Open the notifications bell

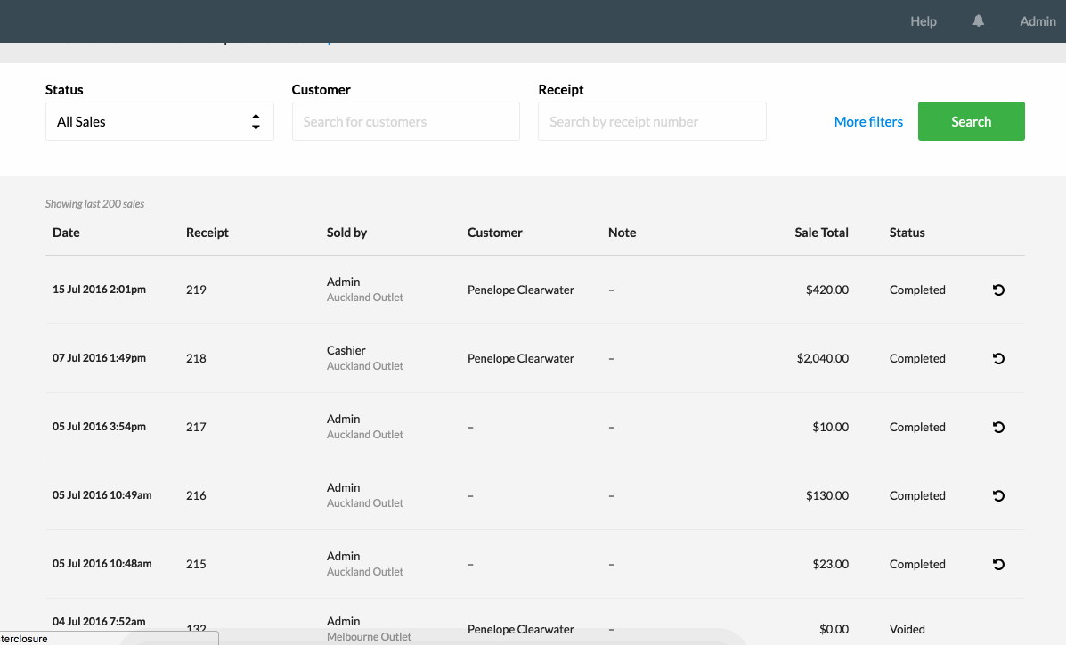(978, 21)
